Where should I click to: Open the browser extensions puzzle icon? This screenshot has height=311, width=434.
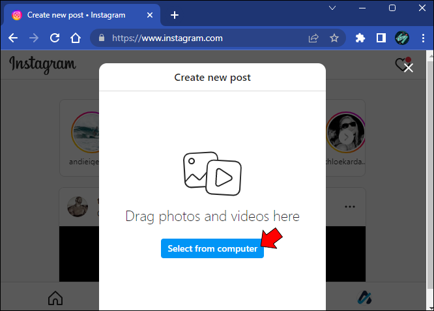(x=360, y=38)
